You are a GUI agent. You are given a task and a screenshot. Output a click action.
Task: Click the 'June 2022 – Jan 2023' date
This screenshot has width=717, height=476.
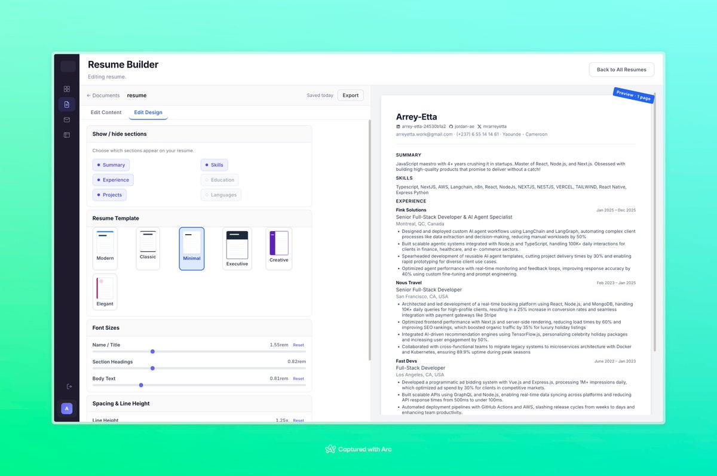tap(615, 361)
